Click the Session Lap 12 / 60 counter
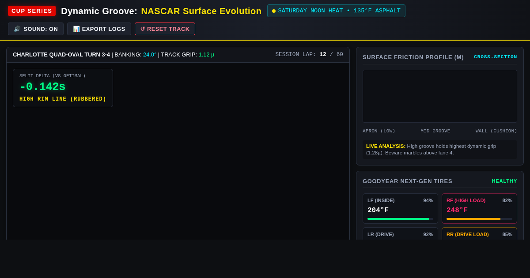530x278 pixels. (309, 55)
